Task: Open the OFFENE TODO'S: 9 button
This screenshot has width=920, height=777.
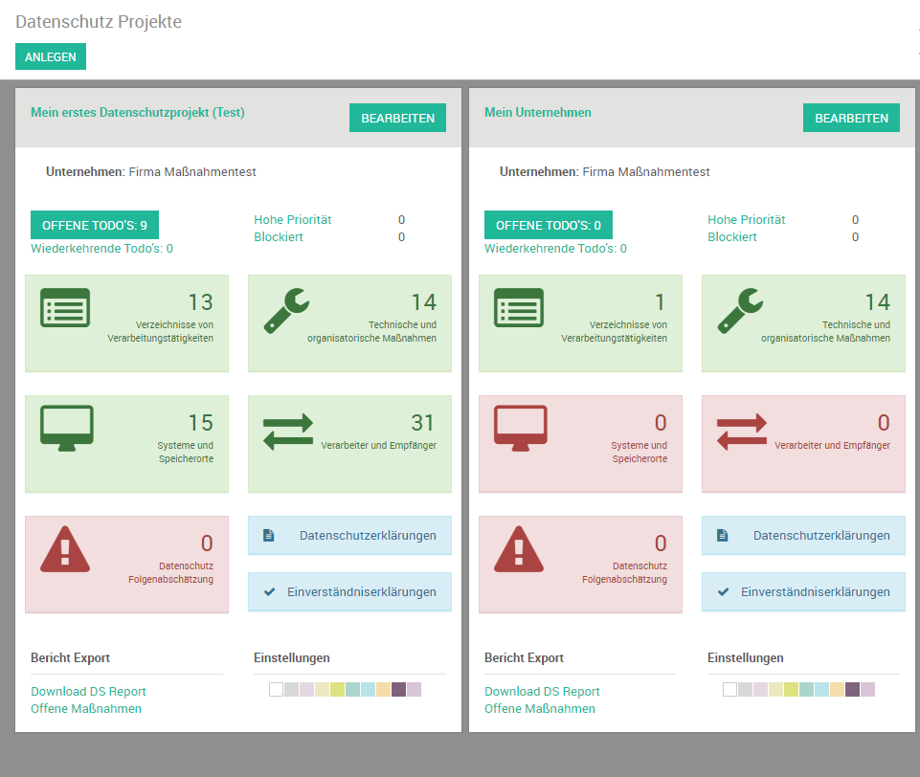Action: click(95, 225)
